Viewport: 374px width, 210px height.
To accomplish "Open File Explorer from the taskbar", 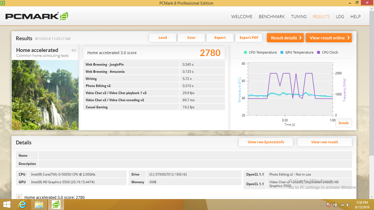I will [x=39, y=204].
